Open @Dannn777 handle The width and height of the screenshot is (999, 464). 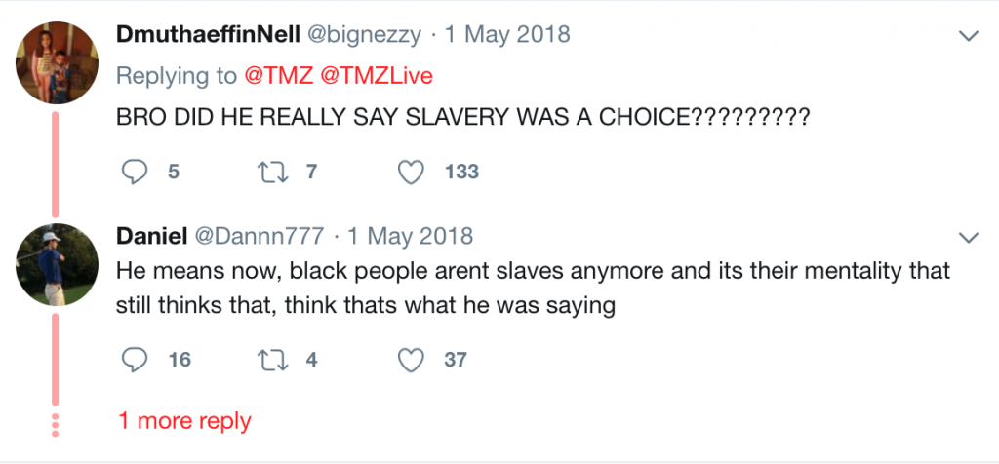(259, 236)
